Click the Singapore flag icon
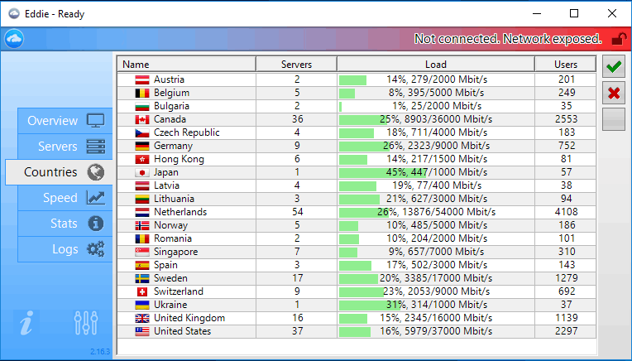Image resolution: width=632 pixels, height=361 pixels. pyautogui.click(x=142, y=252)
